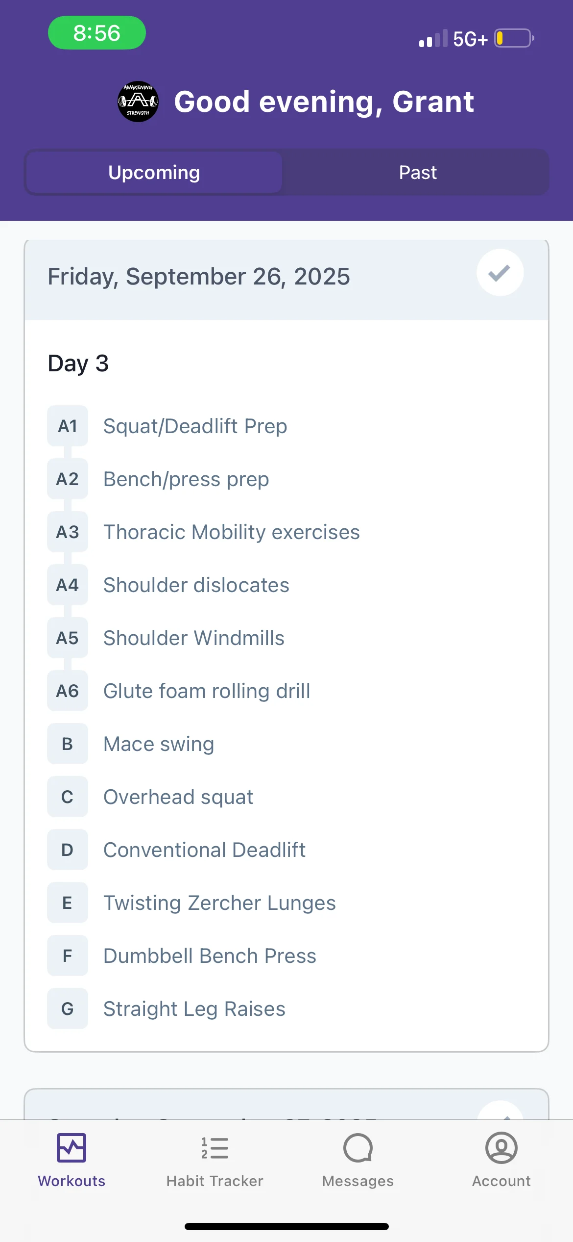573x1242 pixels.
Task: Tap the A1 exercise badge
Action: (68, 426)
